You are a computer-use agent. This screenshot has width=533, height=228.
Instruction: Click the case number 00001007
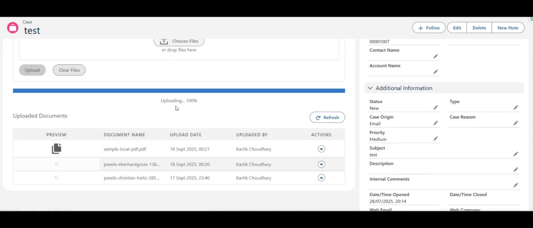(x=379, y=41)
